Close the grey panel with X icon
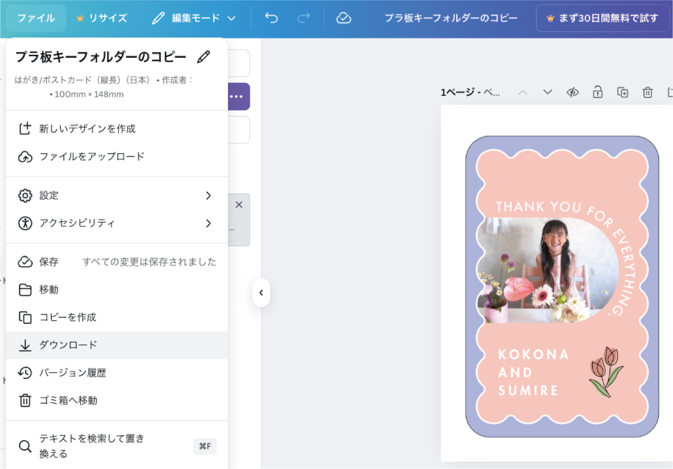Screen dimensions: 673x469 (x=239, y=205)
